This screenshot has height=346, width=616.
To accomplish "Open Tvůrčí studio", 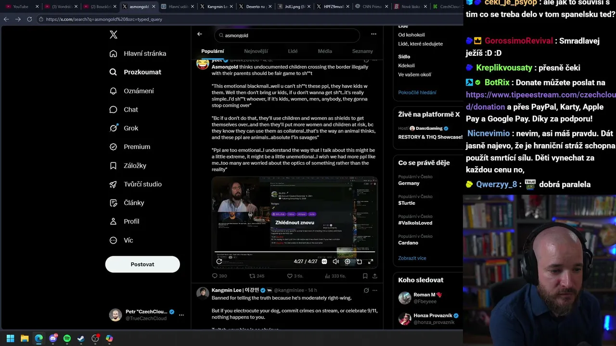I will pos(136,184).
